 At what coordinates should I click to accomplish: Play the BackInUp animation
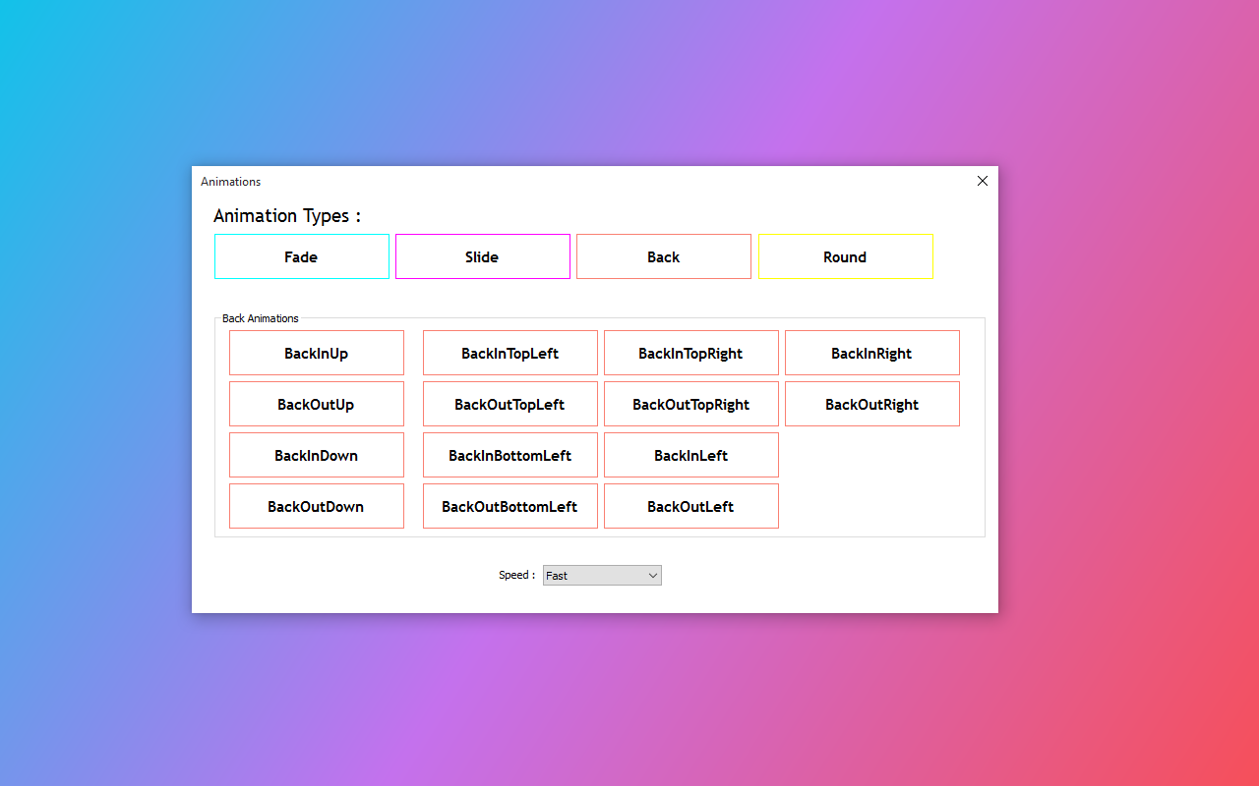(317, 353)
